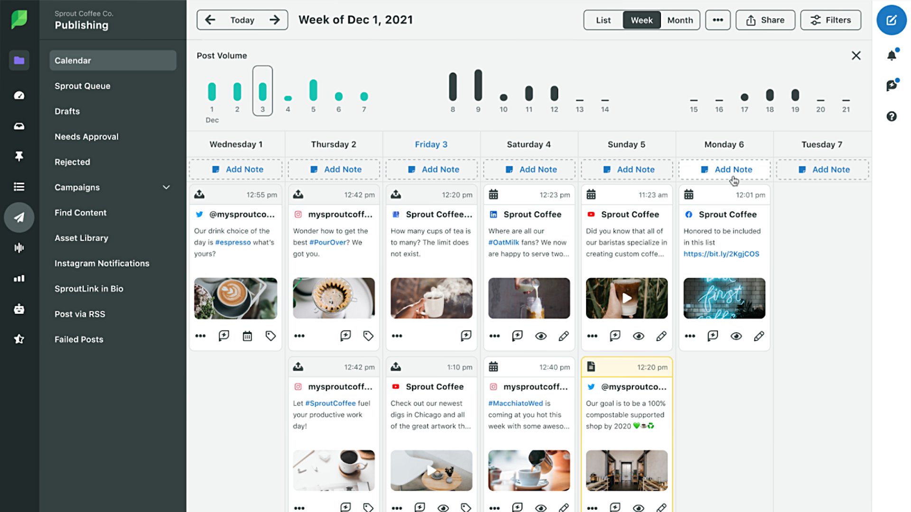Click the blue Compose pencil button
This screenshot has width=911, height=512.
click(x=892, y=20)
